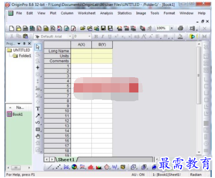Toggle Italic formatting
Image resolution: width=215 pixels, height=178 pixels.
click(103, 37)
